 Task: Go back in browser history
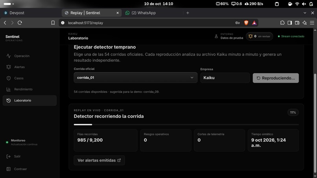[5, 23]
